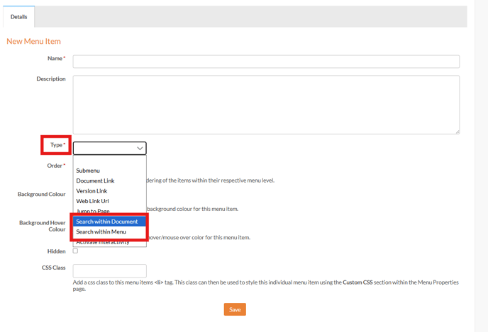This screenshot has width=488, height=332.
Task: Select Submenu from the Type list
Action: tap(88, 171)
